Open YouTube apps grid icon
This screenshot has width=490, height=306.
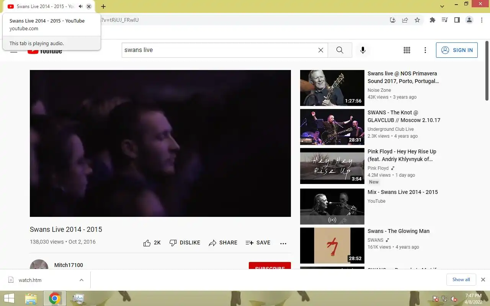[x=407, y=50]
